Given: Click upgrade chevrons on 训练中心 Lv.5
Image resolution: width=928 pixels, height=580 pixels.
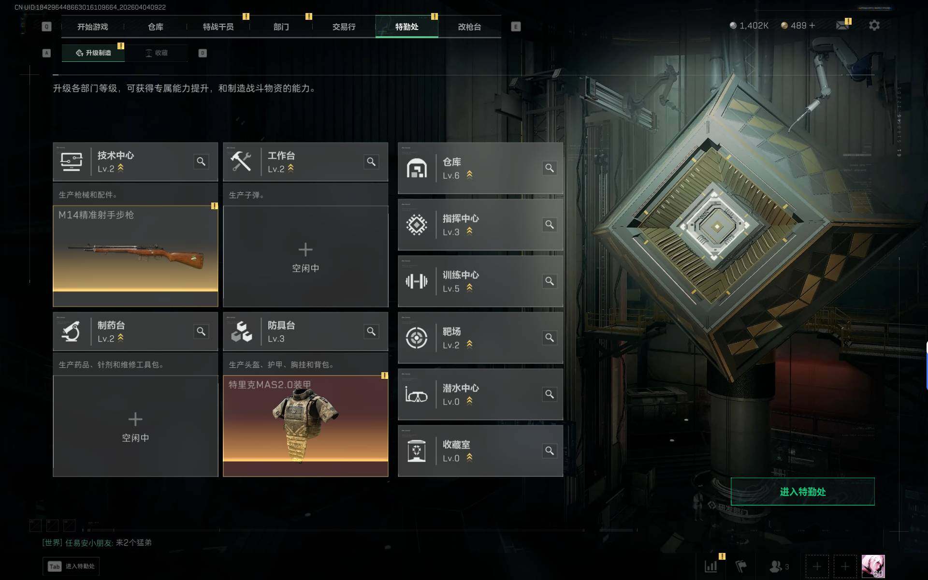Looking at the screenshot, I should pos(469,288).
